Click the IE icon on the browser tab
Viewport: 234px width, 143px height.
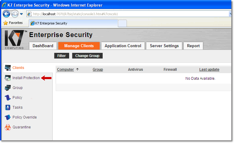click(32, 23)
